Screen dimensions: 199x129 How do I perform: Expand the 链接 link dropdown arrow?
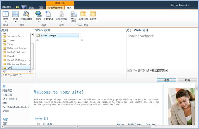point(39,22)
